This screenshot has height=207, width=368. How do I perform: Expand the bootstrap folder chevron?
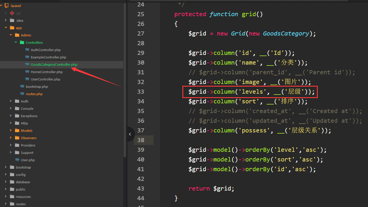pyautogui.click(x=6, y=167)
